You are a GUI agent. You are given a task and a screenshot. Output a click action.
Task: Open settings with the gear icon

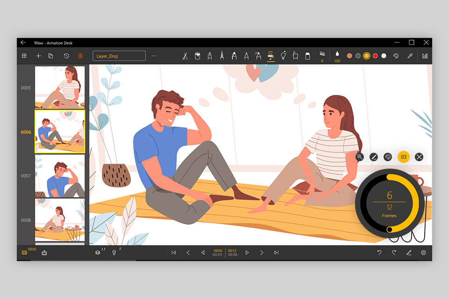(423, 252)
